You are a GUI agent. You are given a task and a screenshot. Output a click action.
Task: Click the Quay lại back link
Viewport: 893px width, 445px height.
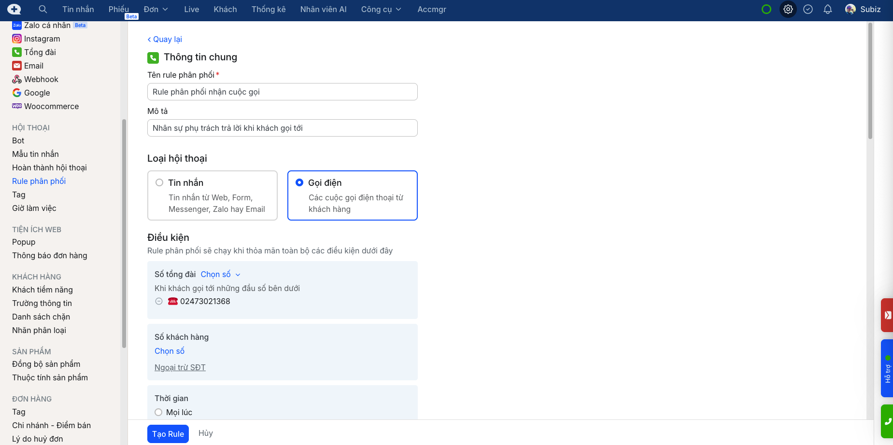pyautogui.click(x=165, y=39)
